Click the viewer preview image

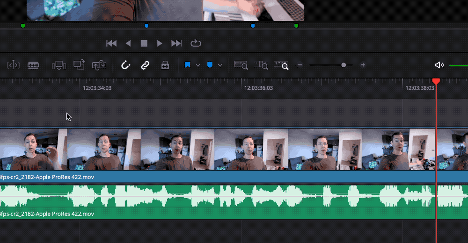click(165, 10)
